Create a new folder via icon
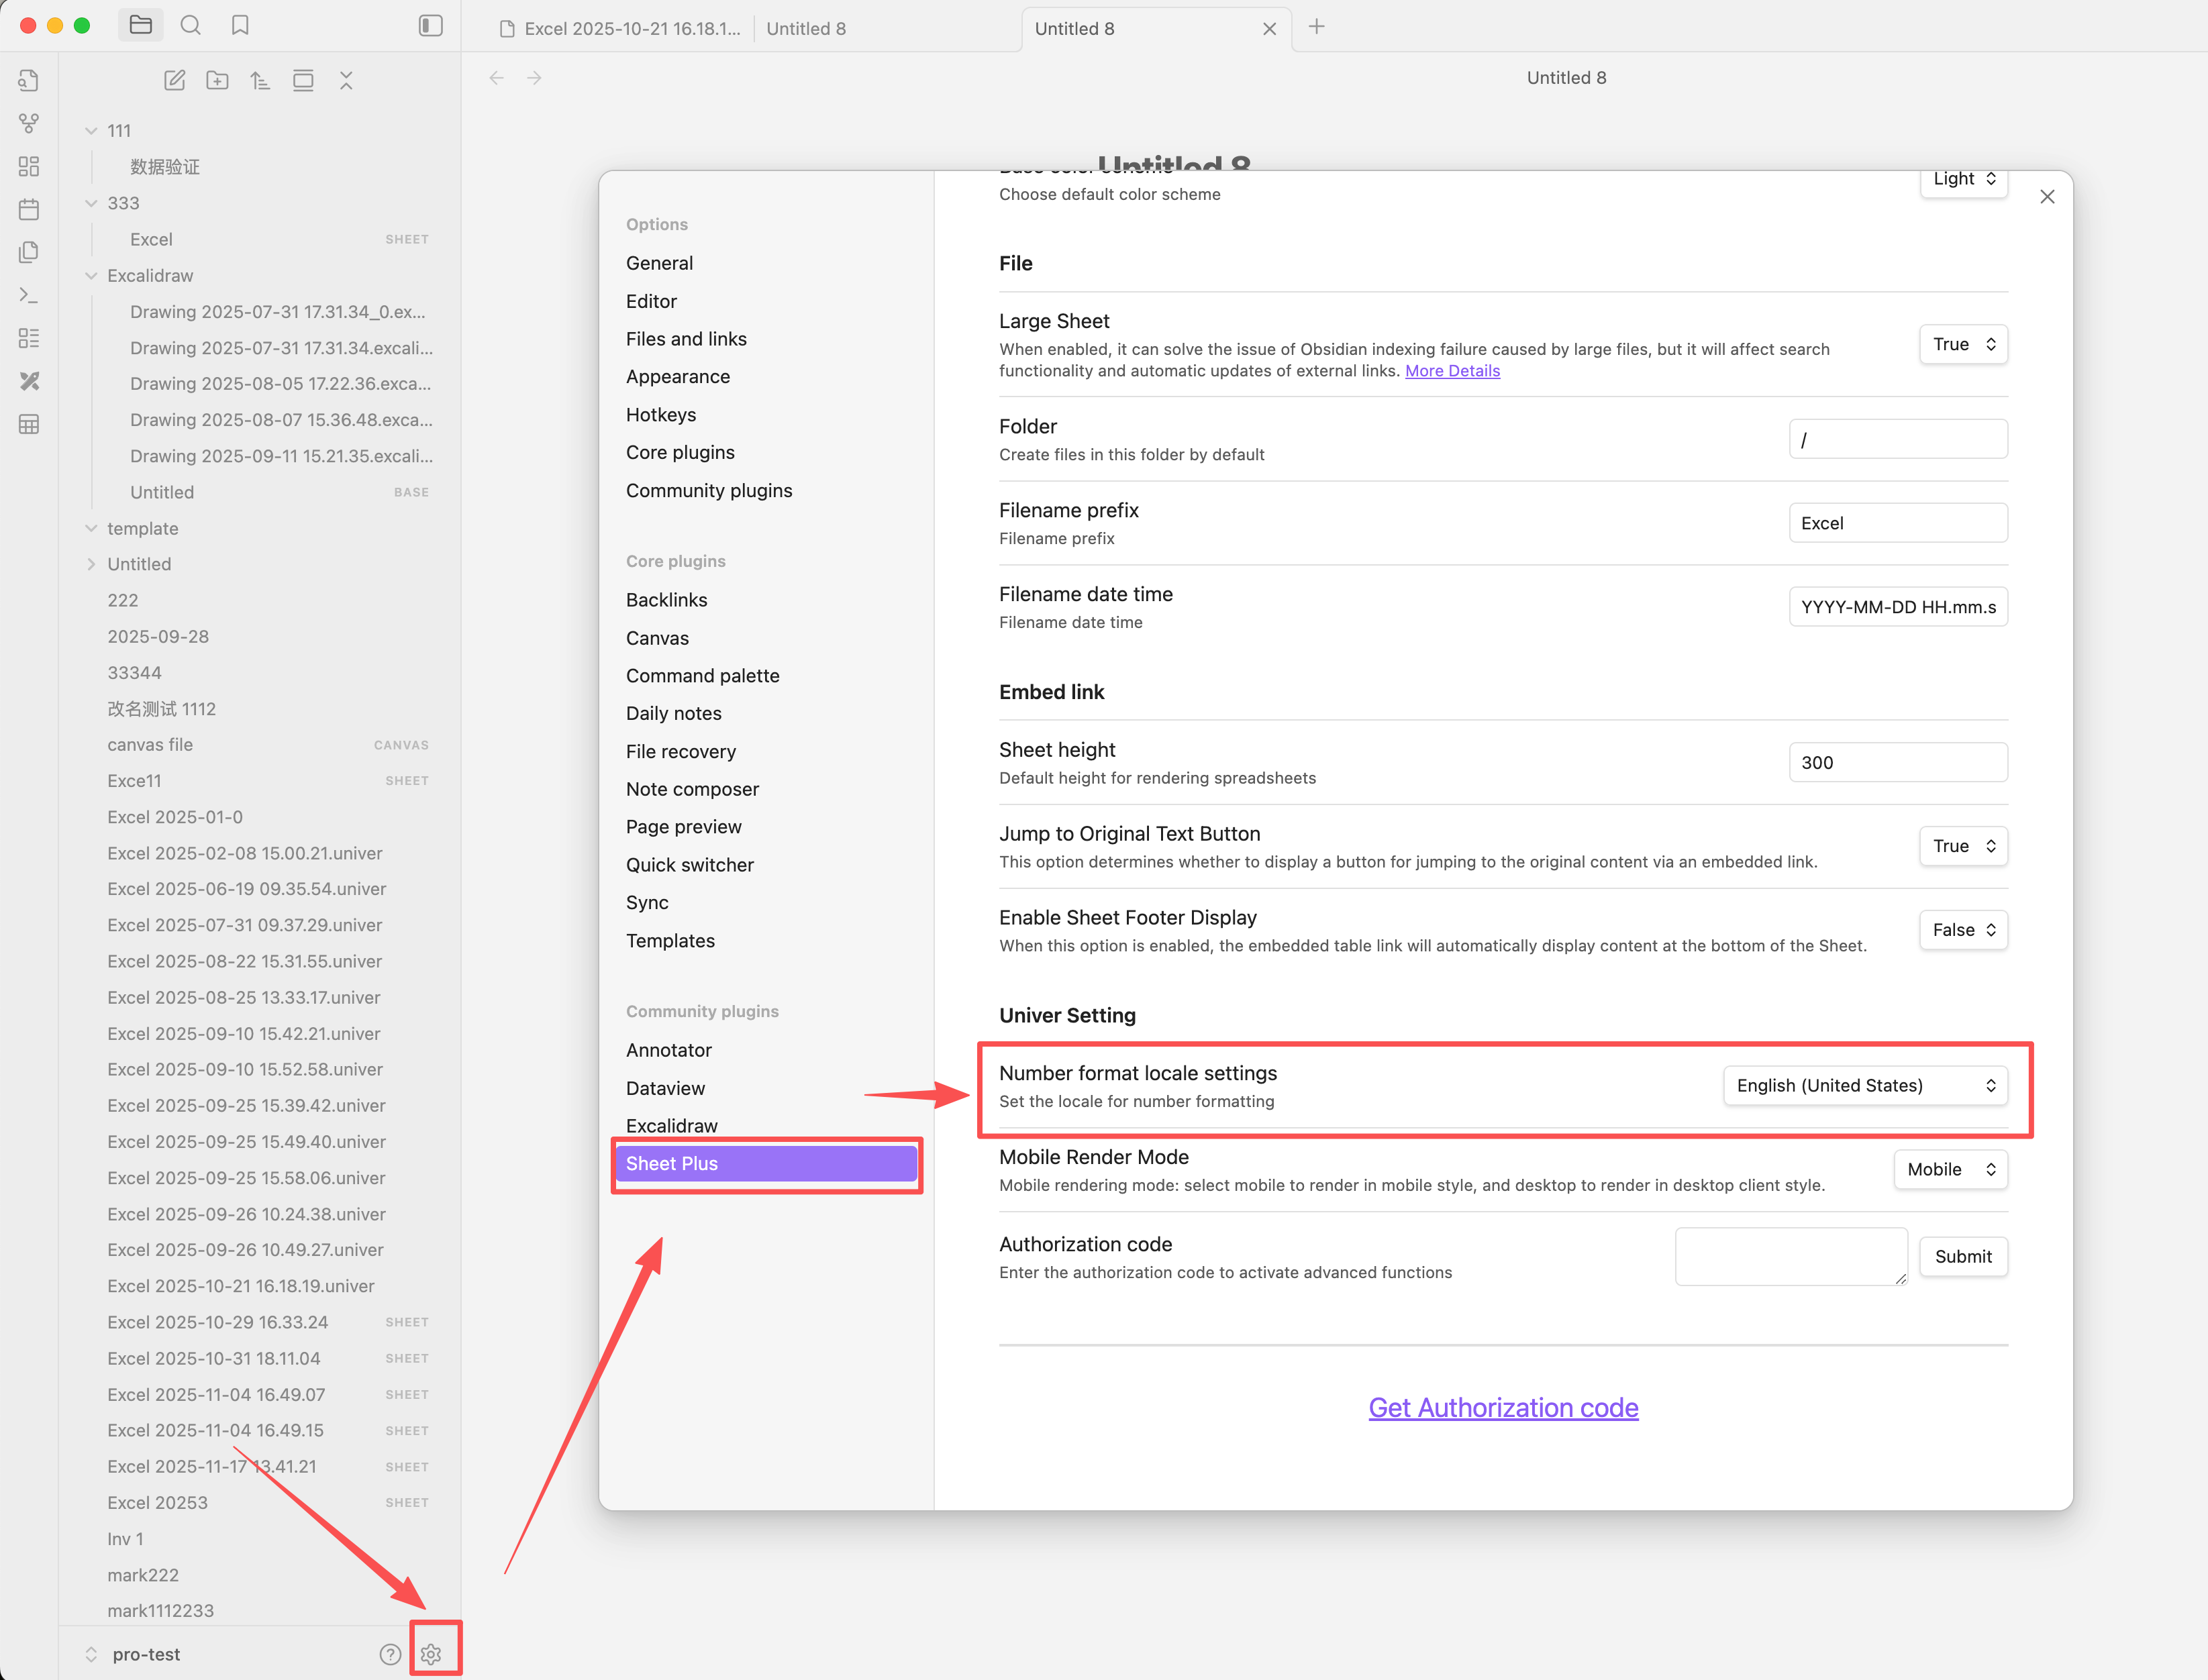 pyautogui.click(x=217, y=81)
